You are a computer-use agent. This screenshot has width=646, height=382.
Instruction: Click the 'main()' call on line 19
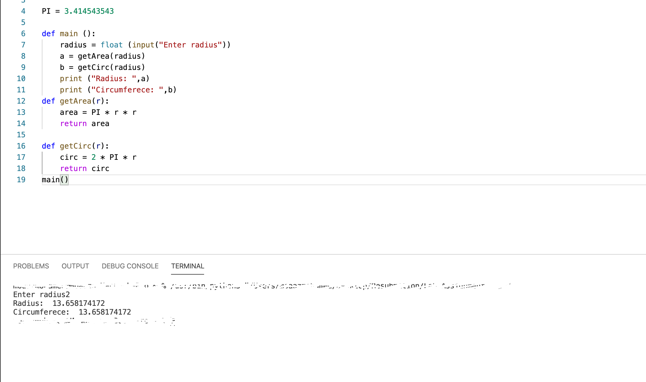[55, 180]
